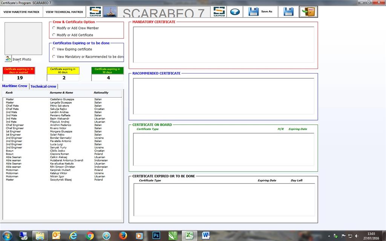The height and width of the screenshot is (241, 386).
Task: Show hidden system tray icons
Action: tap(329, 236)
